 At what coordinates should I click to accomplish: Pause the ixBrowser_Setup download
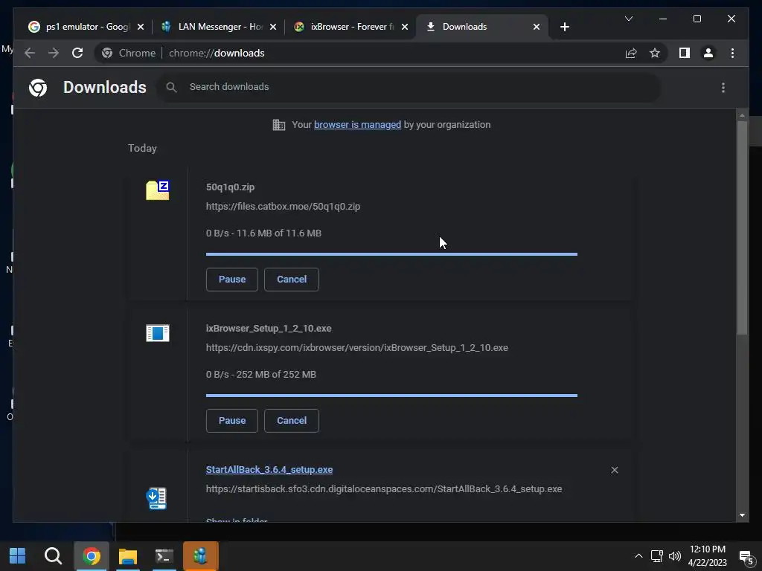[232, 421]
